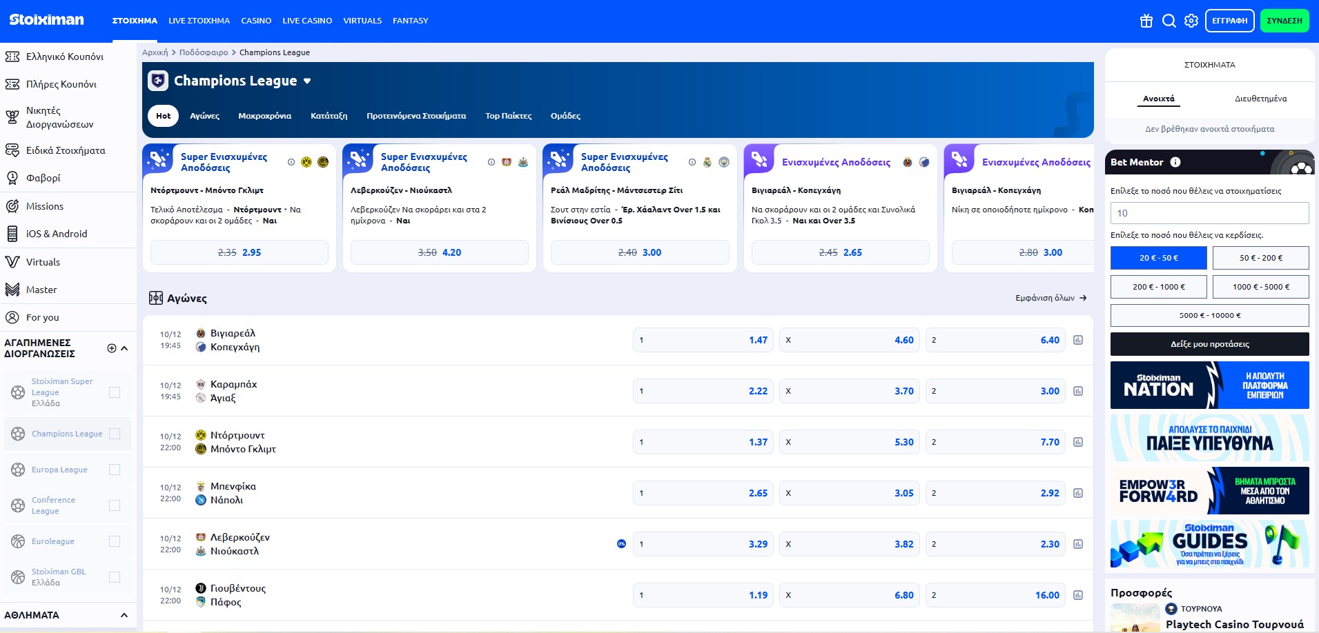Click the Bet Mentor info icon
The width and height of the screenshot is (1319, 633).
coord(1175,162)
